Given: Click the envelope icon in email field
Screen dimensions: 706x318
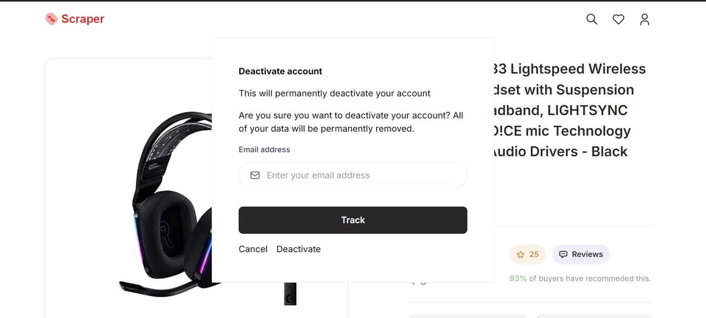Looking at the screenshot, I should pyautogui.click(x=255, y=175).
